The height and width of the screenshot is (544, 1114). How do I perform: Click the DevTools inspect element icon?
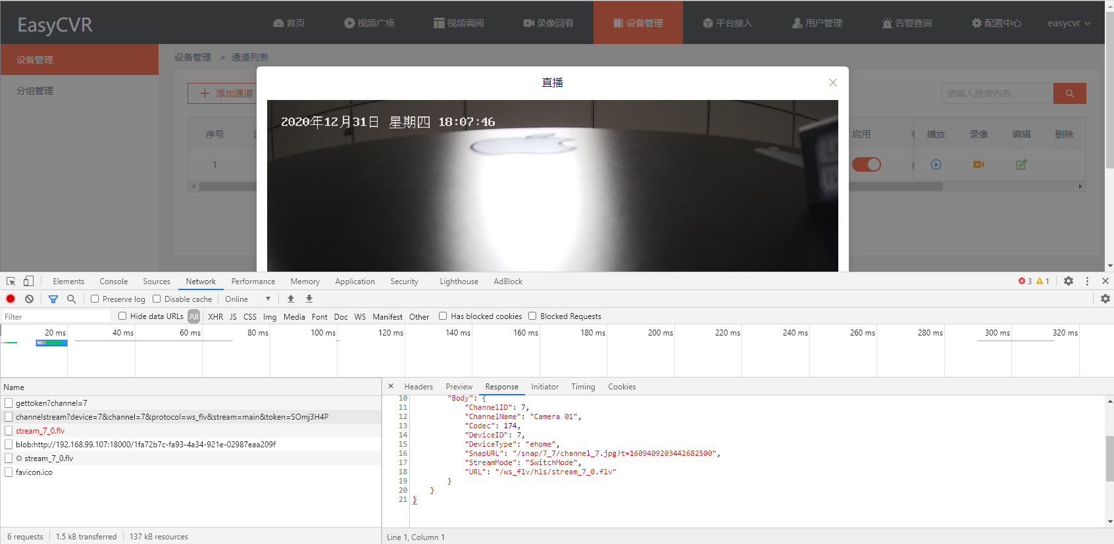[11, 281]
